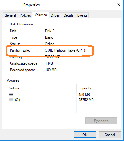Select the Volumes tab
This screenshot has width=124, height=141.
pos(41,15)
